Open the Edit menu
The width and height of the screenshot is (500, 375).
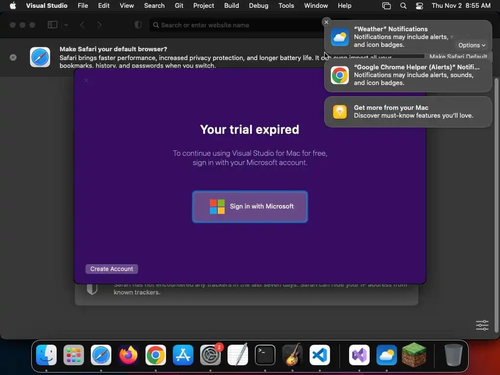(104, 6)
